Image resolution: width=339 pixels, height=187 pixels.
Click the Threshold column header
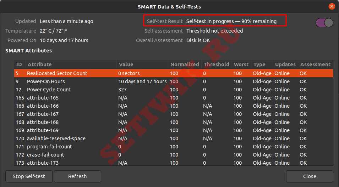[216, 64]
